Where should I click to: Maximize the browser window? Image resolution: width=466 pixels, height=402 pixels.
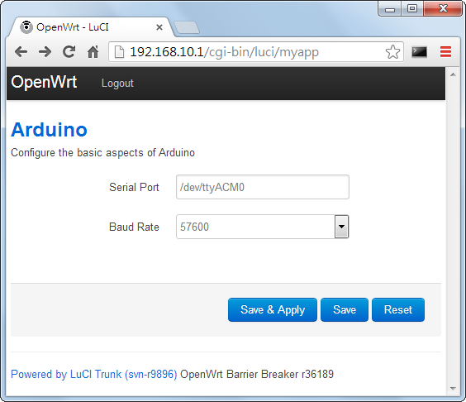click(412, 8)
